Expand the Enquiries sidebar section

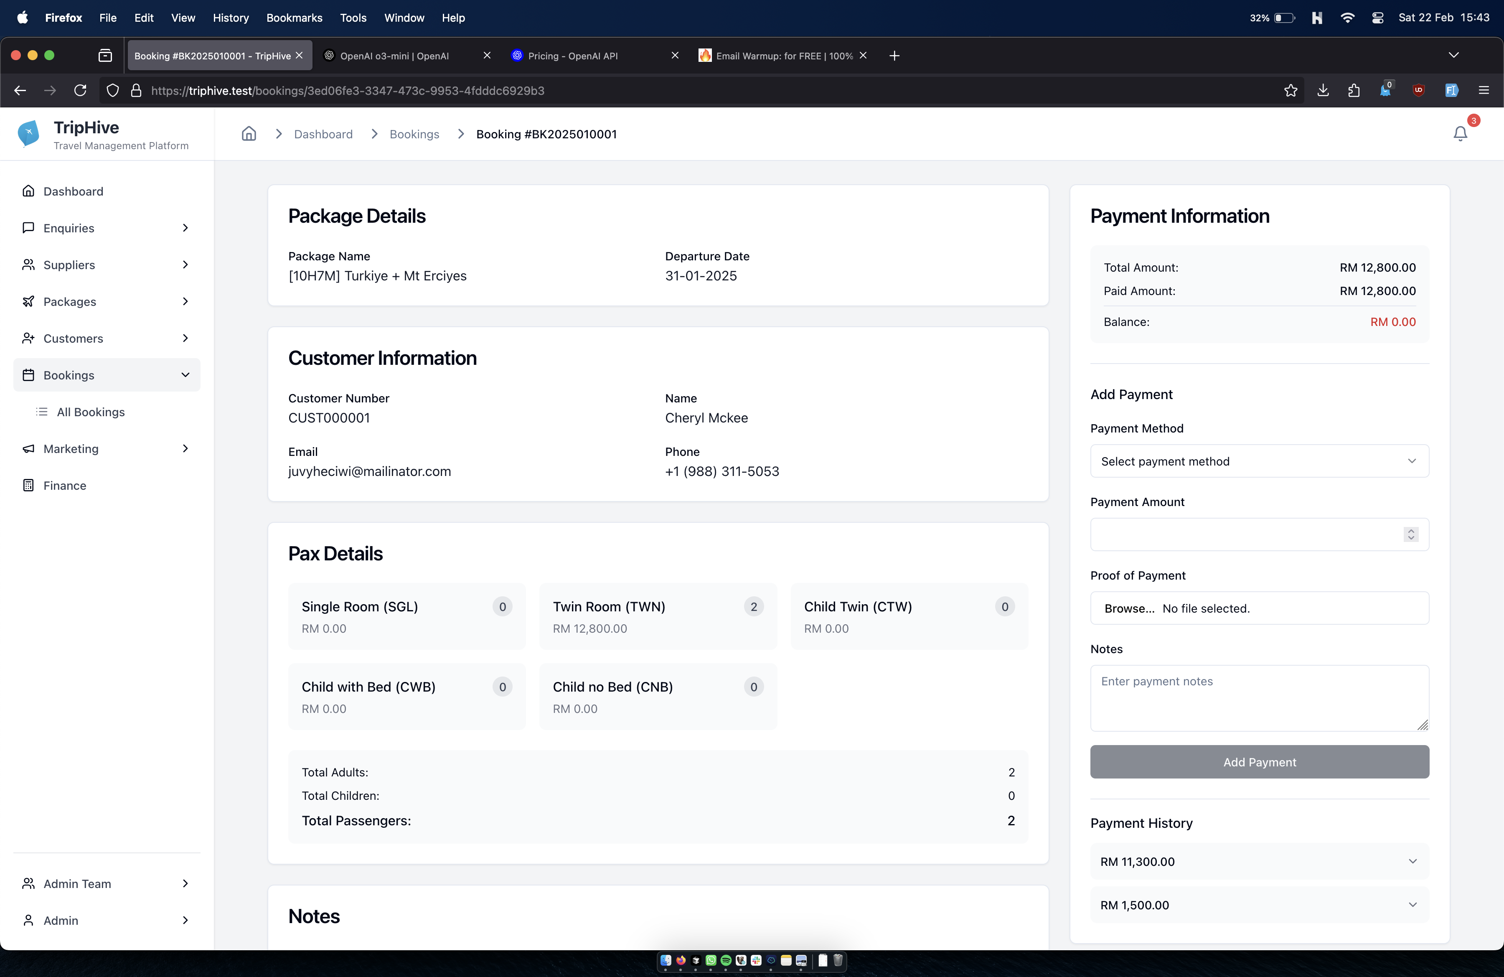point(185,227)
